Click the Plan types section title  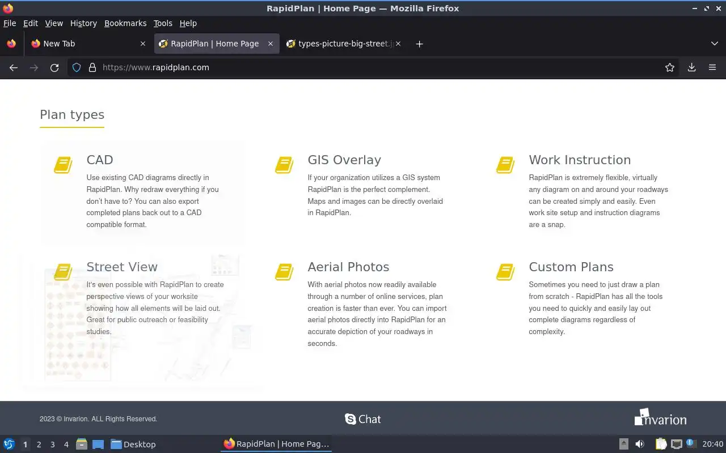72,114
